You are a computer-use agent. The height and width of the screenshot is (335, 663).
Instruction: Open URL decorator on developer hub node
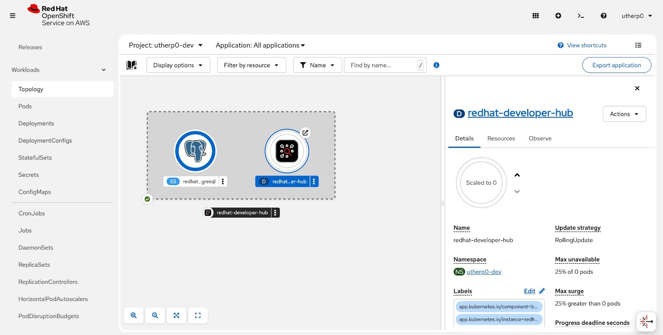(x=305, y=133)
